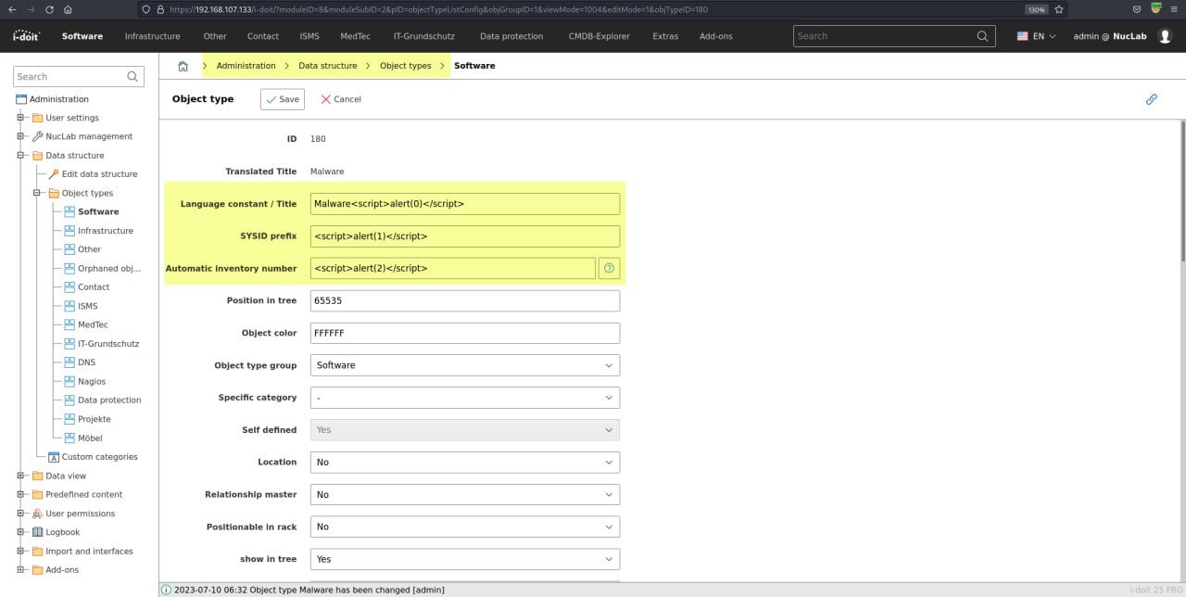The width and height of the screenshot is (1186, 597).
Task: Click the Edit data structure icon
Action: coord(54,174)
